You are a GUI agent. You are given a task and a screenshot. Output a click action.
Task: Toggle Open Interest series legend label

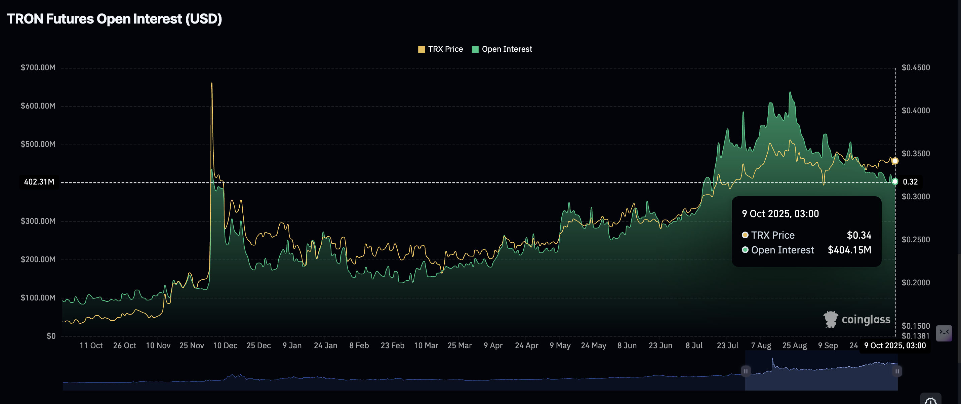coord(507,49)
